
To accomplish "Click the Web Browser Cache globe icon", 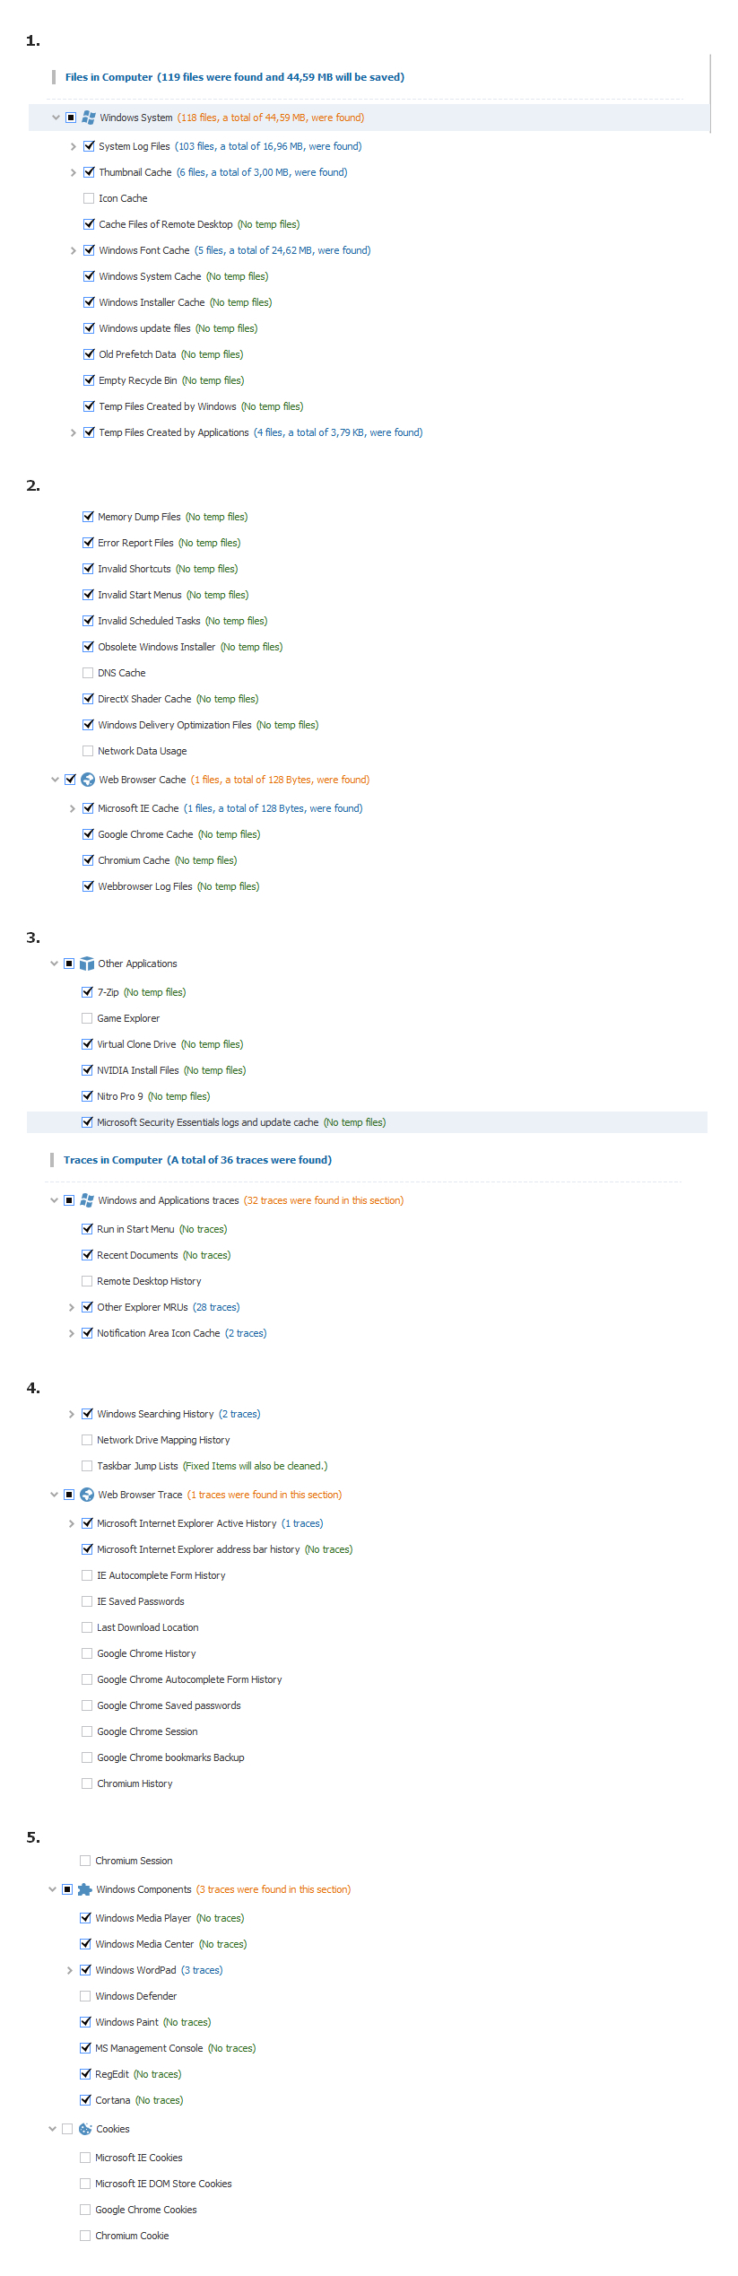I will pyautogui.click(x=88, y=780).
